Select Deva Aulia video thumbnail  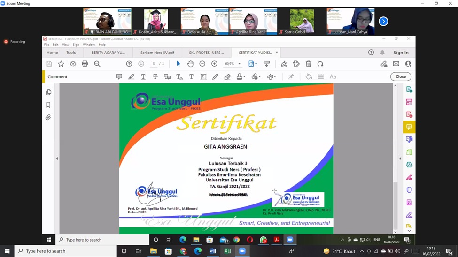point(204,21)
